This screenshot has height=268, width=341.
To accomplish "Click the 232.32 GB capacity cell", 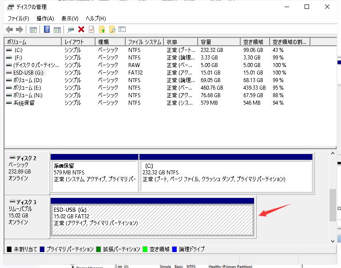I will pos(212,50).
